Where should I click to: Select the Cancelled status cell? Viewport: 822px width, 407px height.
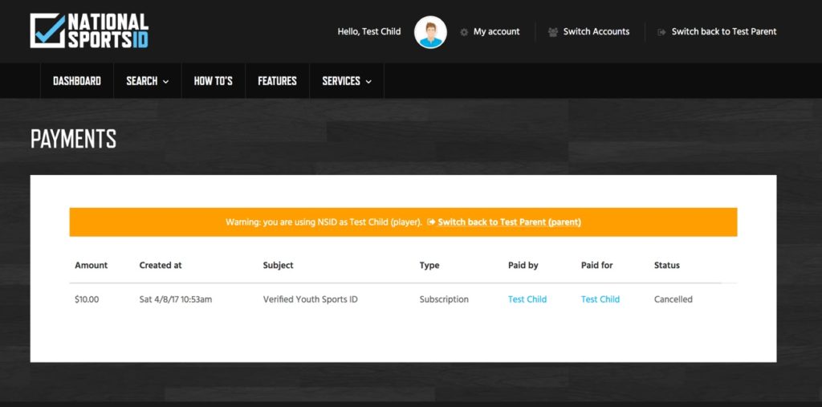tap(673, 299)
